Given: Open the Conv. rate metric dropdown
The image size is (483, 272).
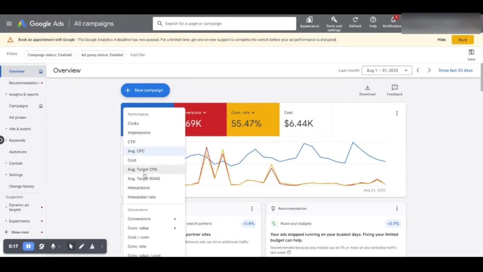Looking at the screenshot, I should (253, 113).
